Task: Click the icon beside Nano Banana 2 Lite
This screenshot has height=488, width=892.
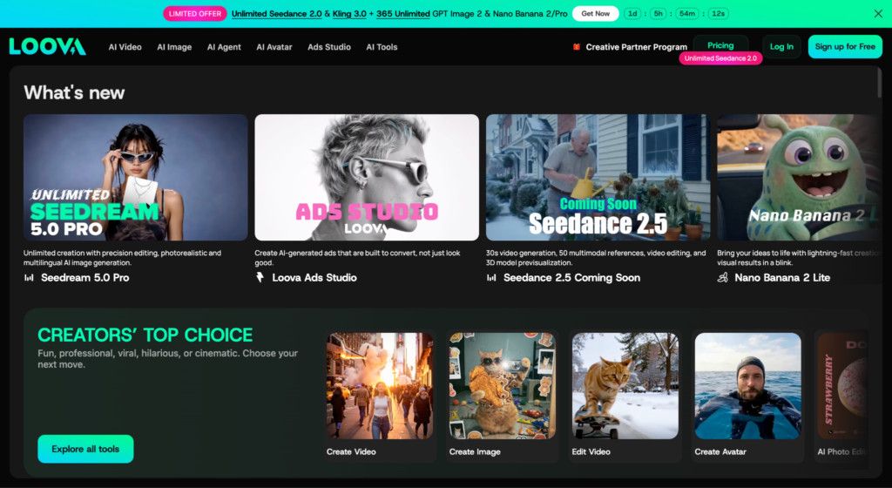Action: coord(722,278)
